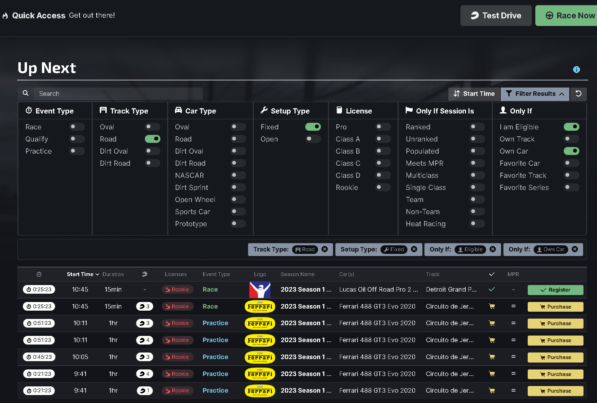Viewport: 597px width, 403px height.
Task: Reset filters using the circular arrow icon
Action: pyautogui.click(x=578, y=94)
